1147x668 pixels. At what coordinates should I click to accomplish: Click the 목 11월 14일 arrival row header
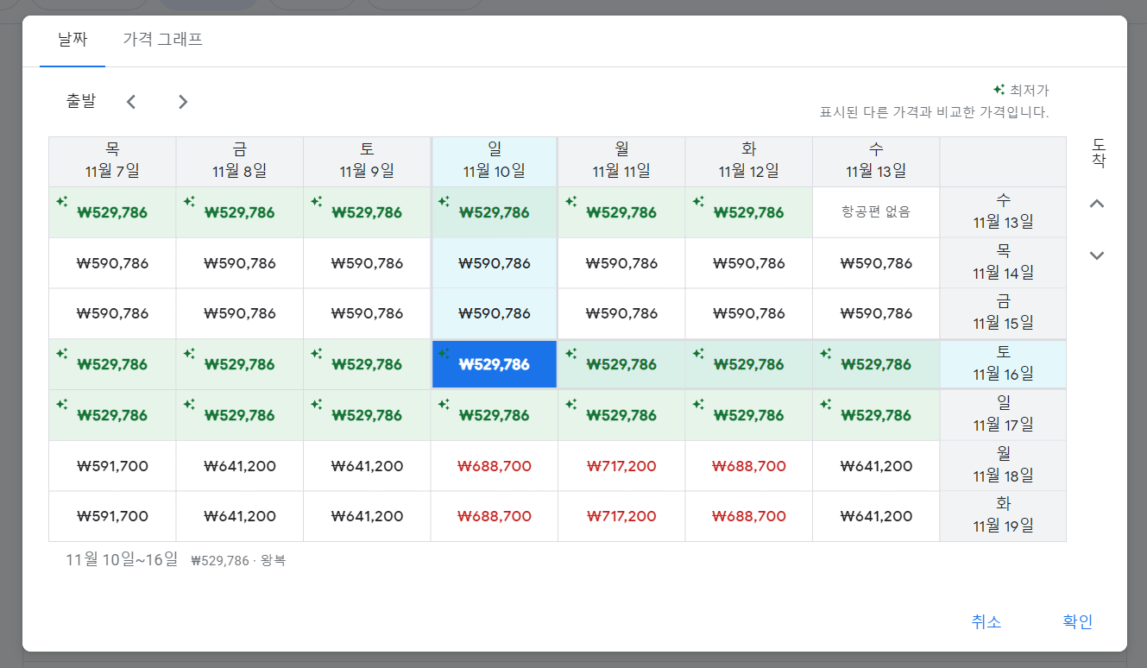(x=1003, y=263)
